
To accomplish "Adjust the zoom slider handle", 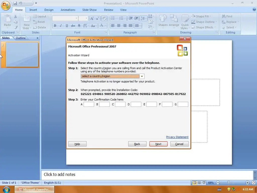I will (229, 182).
